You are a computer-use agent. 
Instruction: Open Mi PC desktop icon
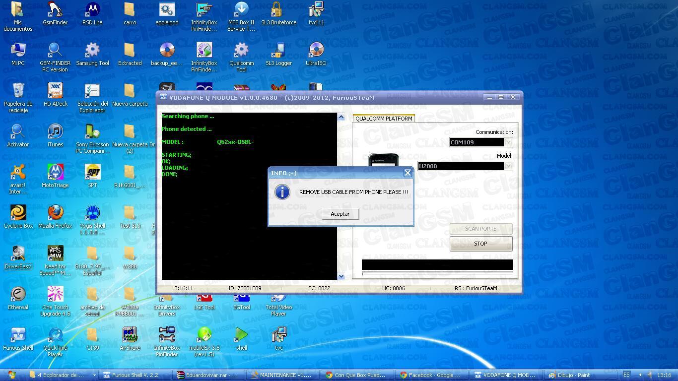pos(18,55)
